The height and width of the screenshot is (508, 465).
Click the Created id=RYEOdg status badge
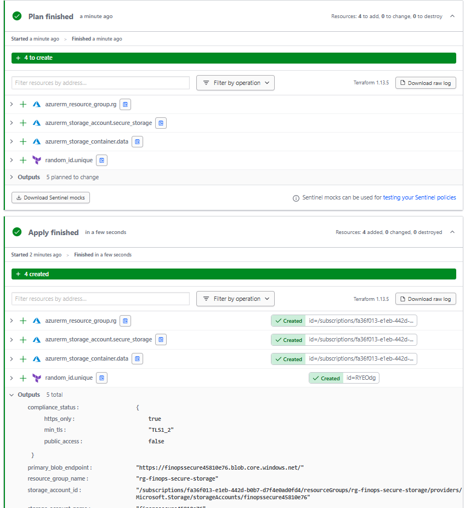pyautogui.click(x=344, y=378)
